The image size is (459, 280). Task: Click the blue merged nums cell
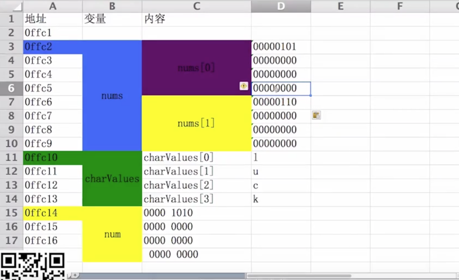coord(112,96)
